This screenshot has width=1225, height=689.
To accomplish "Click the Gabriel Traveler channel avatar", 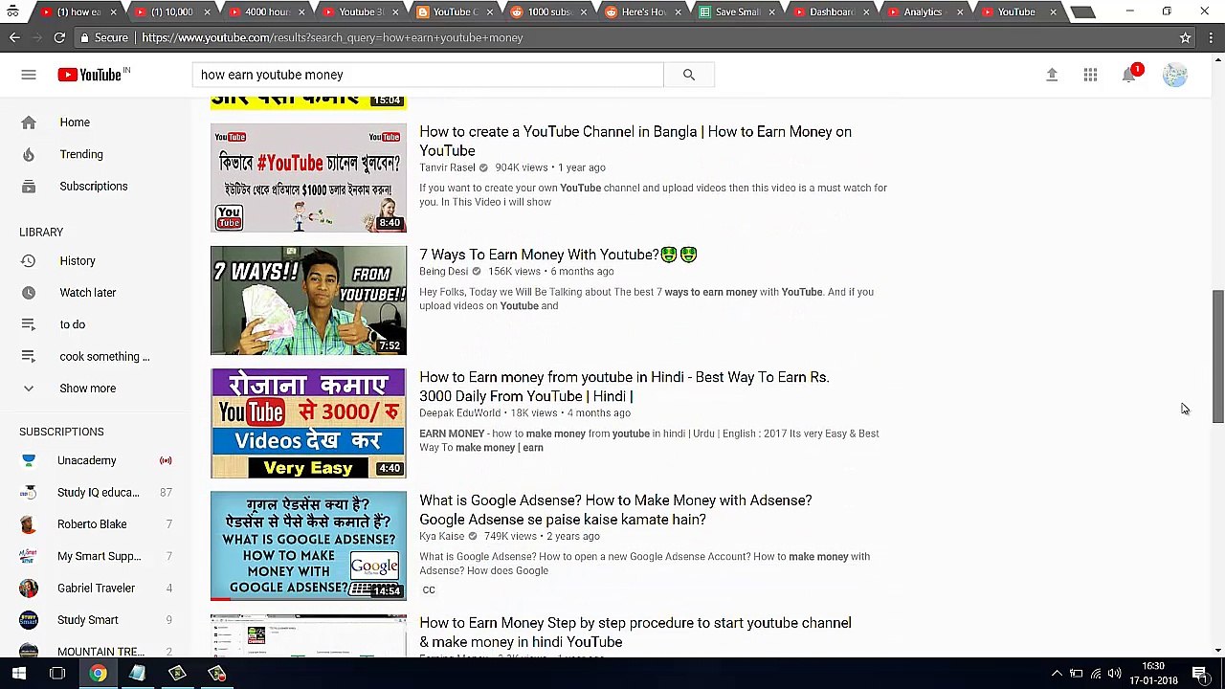I will click(29, 588).
